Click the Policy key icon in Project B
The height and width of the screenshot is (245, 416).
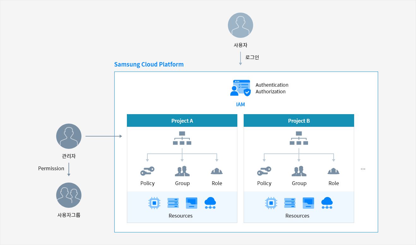(264, 171)
